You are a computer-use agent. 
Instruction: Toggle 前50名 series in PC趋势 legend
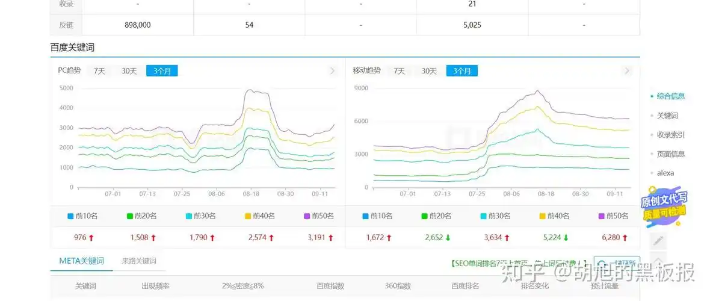[x=319, y=216]
